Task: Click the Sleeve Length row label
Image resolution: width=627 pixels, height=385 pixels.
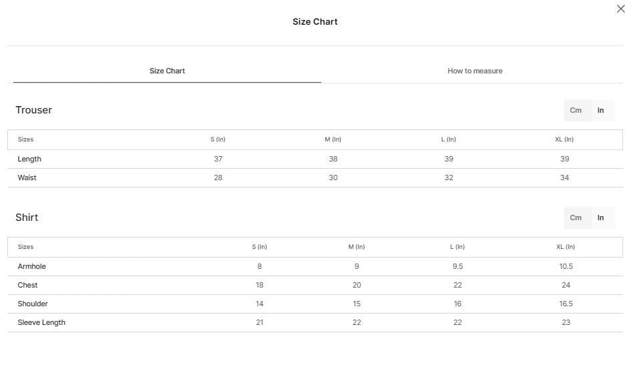Action: click(41, 323)
